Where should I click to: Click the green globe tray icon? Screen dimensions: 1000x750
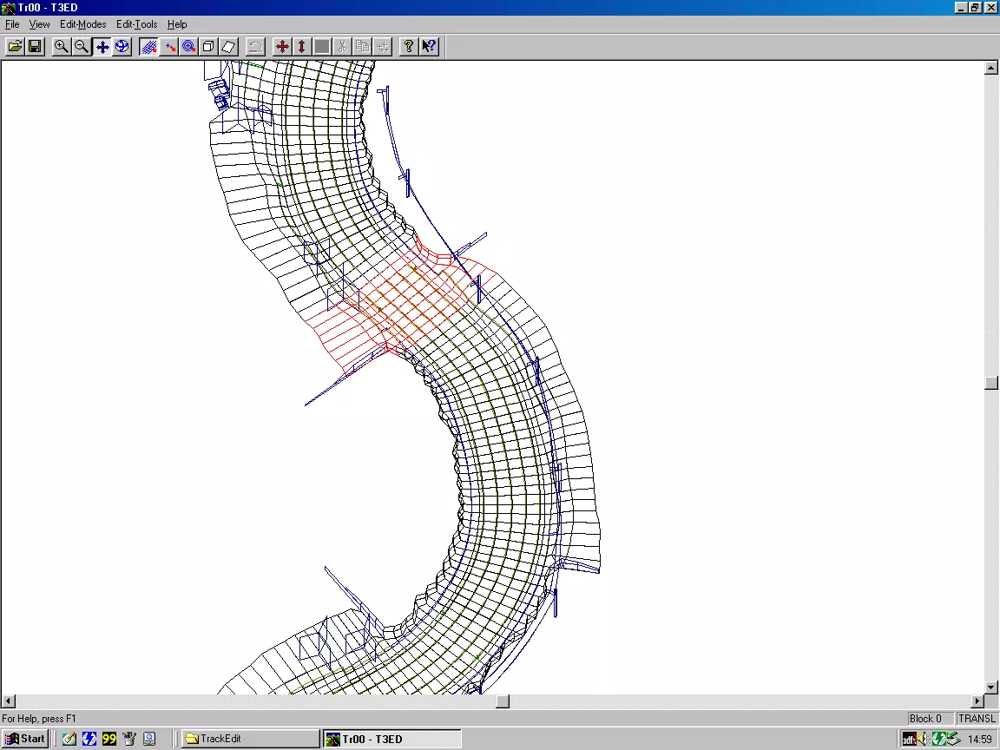[937, 740]
